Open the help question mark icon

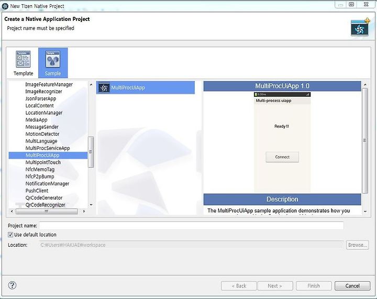click(12, 285)
